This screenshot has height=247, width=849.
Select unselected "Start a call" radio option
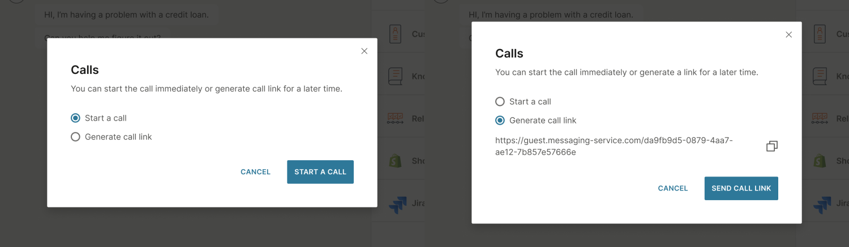click(x=500, y=102)
